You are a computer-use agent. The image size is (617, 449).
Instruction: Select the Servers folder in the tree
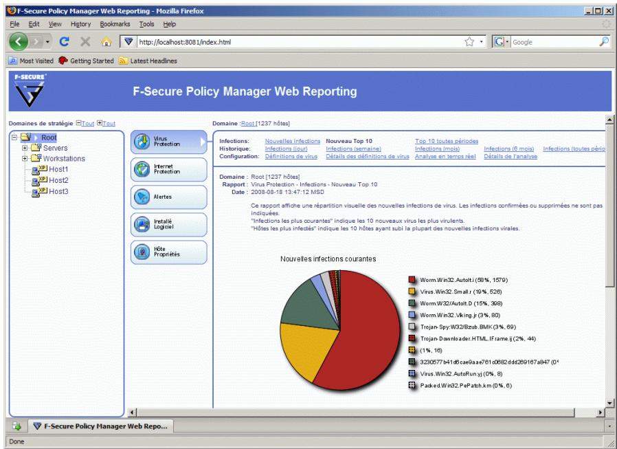[x=55, y=148]
